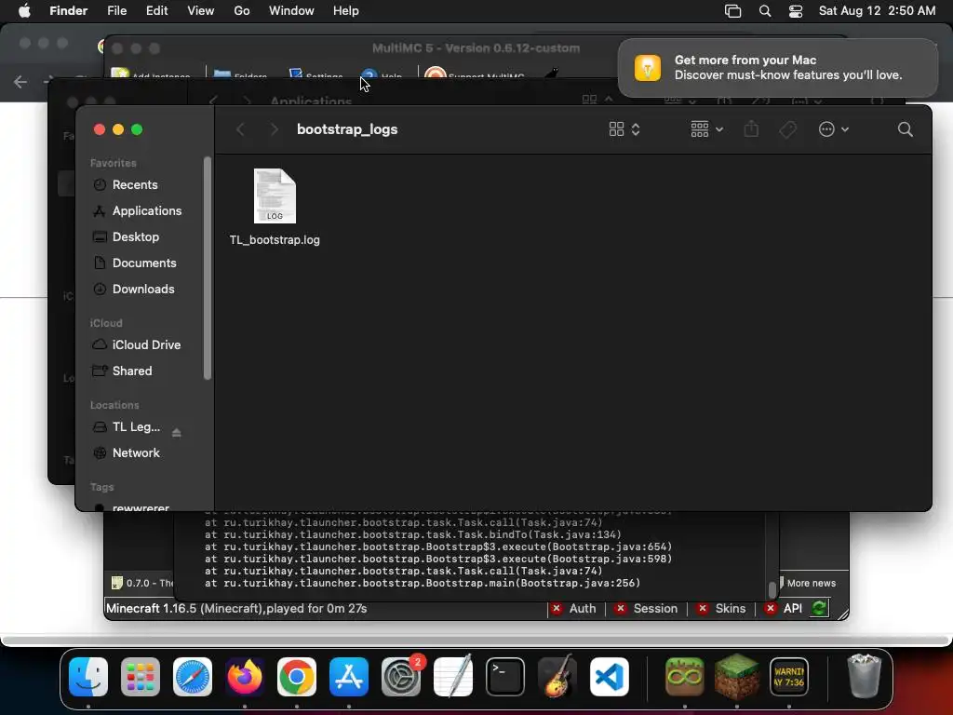953x715 pixels.
Task: Click the Finder sidebar scrollbar
Action: point(208,267)
